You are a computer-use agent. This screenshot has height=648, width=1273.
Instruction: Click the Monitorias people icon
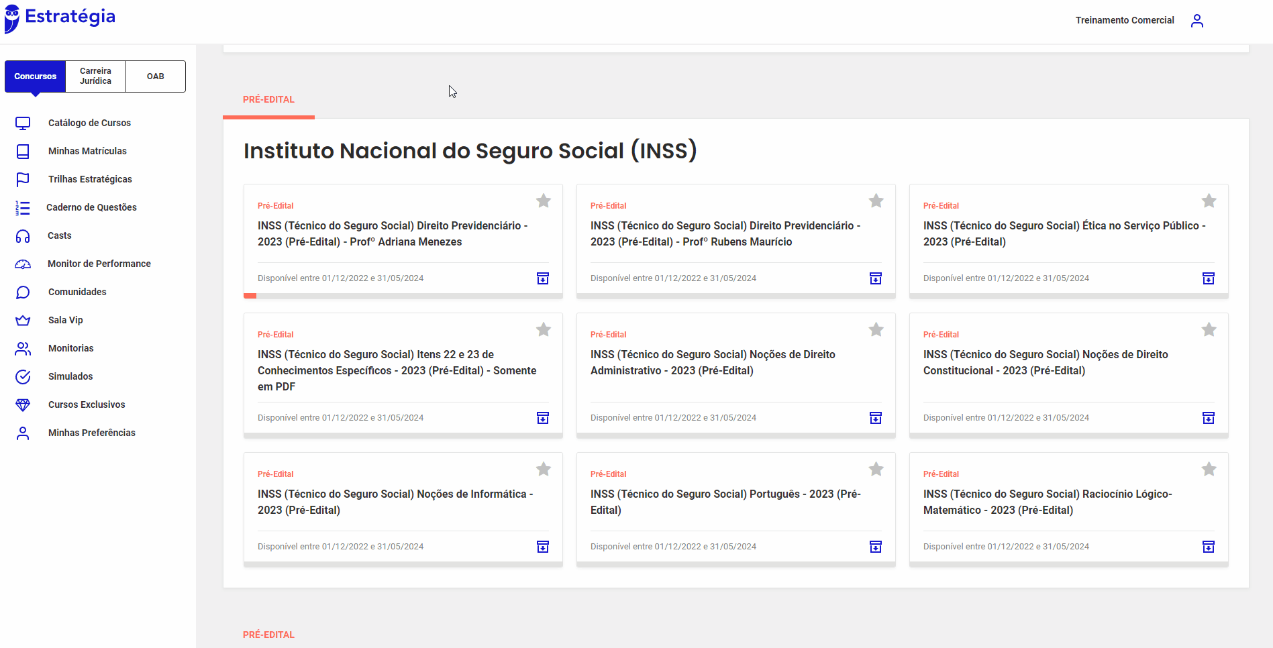(x=23, y=348)
